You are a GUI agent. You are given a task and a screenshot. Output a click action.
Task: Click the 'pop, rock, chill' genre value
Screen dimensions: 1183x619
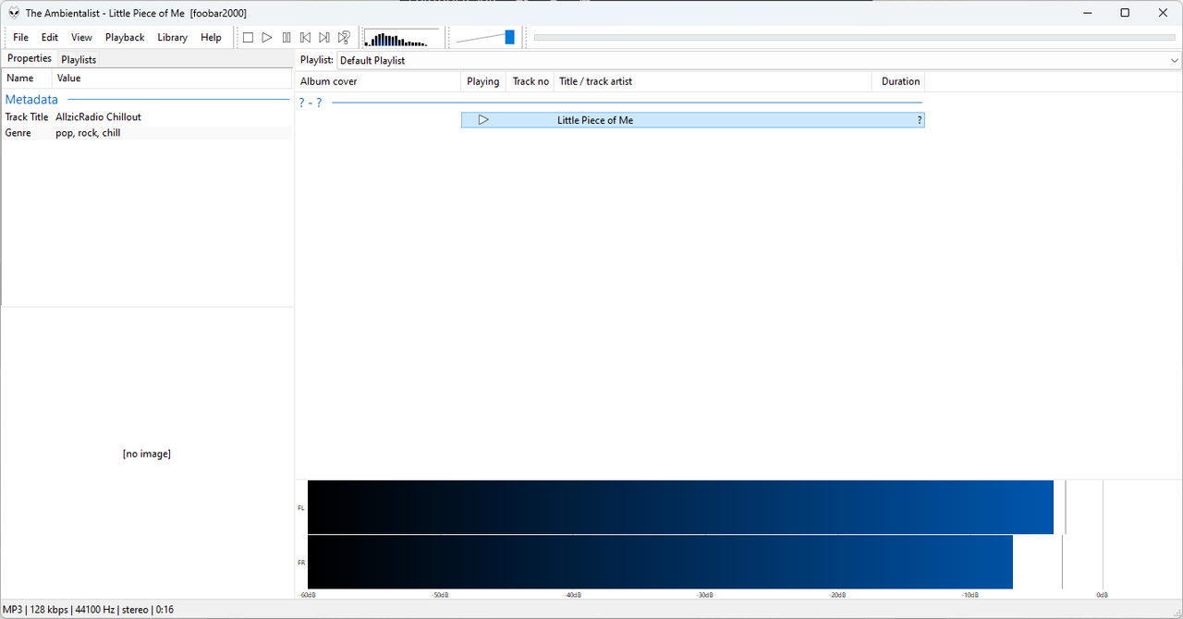(88, 133)
